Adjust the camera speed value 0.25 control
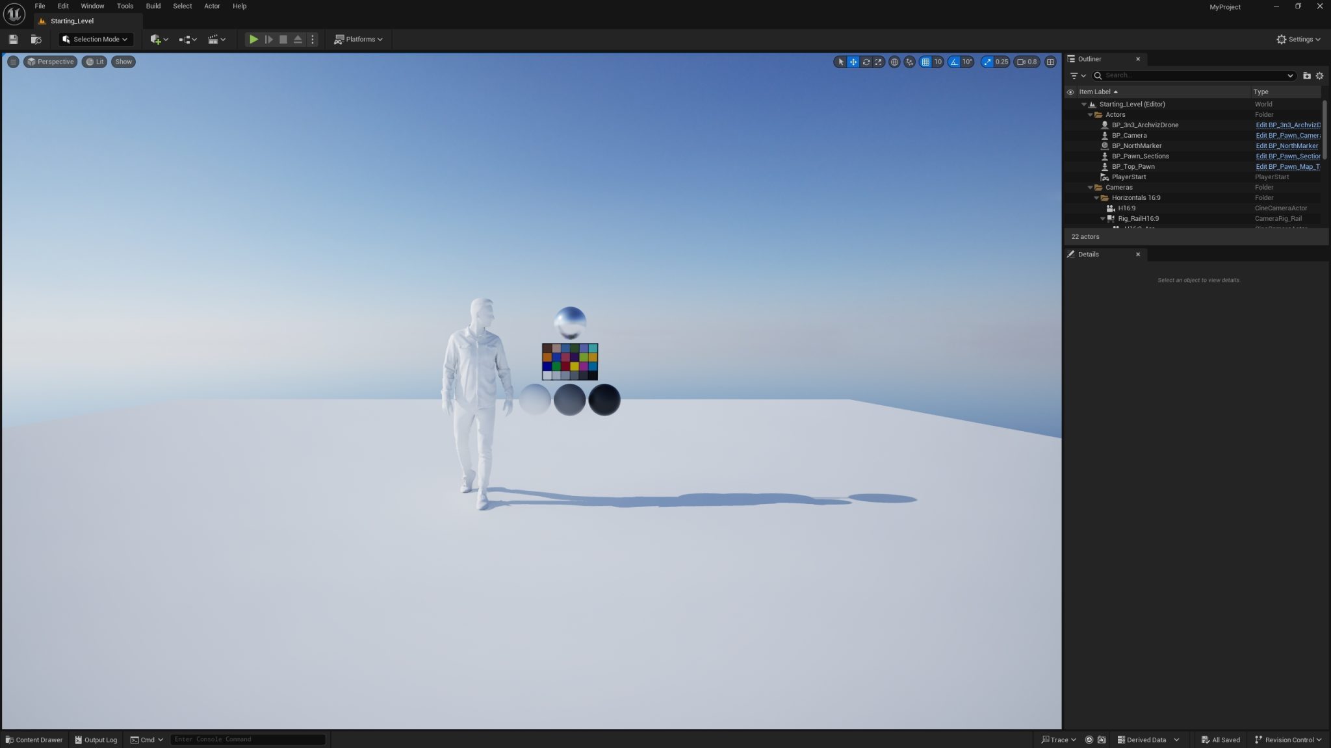This screenshot has height=748, width=1331. tap(1001, 62)
